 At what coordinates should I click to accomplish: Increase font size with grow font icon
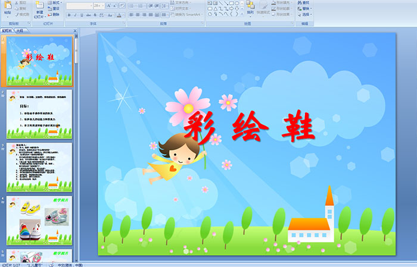pos(109,5)
